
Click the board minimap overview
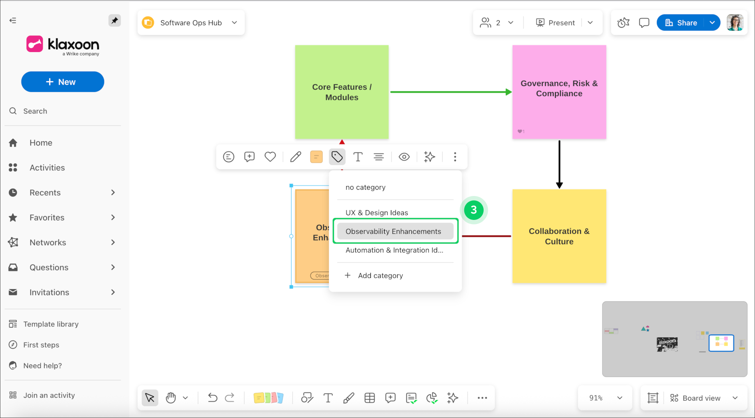click(x=674, y=339)
